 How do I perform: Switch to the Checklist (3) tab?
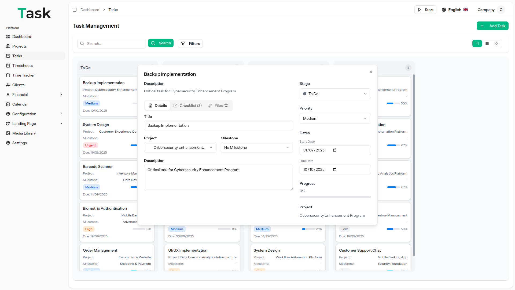click(187, 106)
